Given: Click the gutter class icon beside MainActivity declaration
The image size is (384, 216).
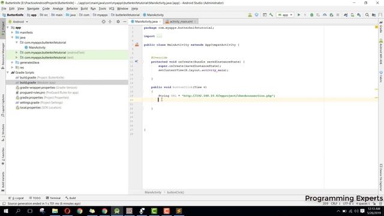Looking at the screenshot, I should point(137,44).
